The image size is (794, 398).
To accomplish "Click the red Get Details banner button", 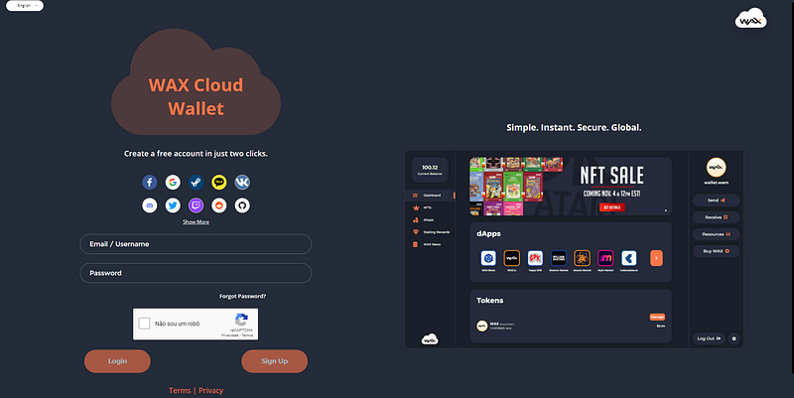I will 612,207.
